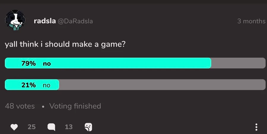This screenshot has height=134, width=267.
Task: Click the like count number 25
Action: click(31, 127)
